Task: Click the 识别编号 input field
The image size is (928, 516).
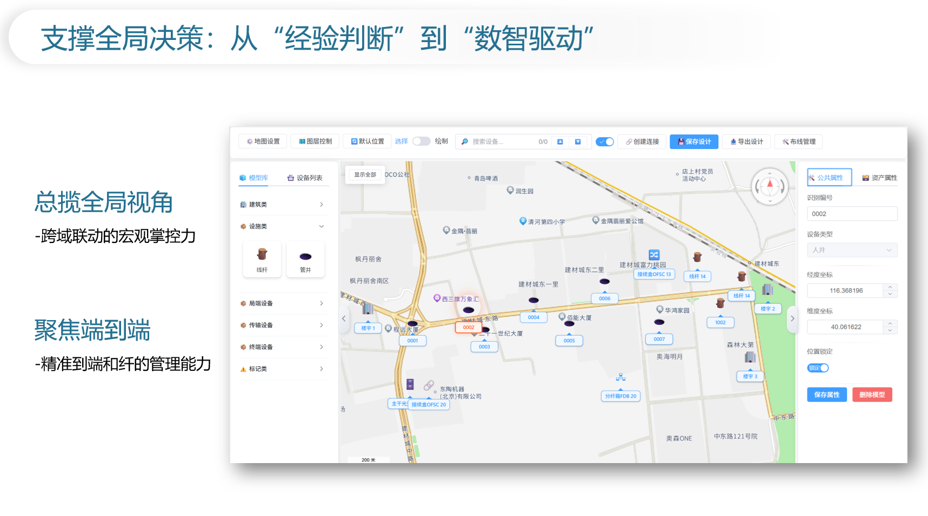Action: (x=852, y=214)
